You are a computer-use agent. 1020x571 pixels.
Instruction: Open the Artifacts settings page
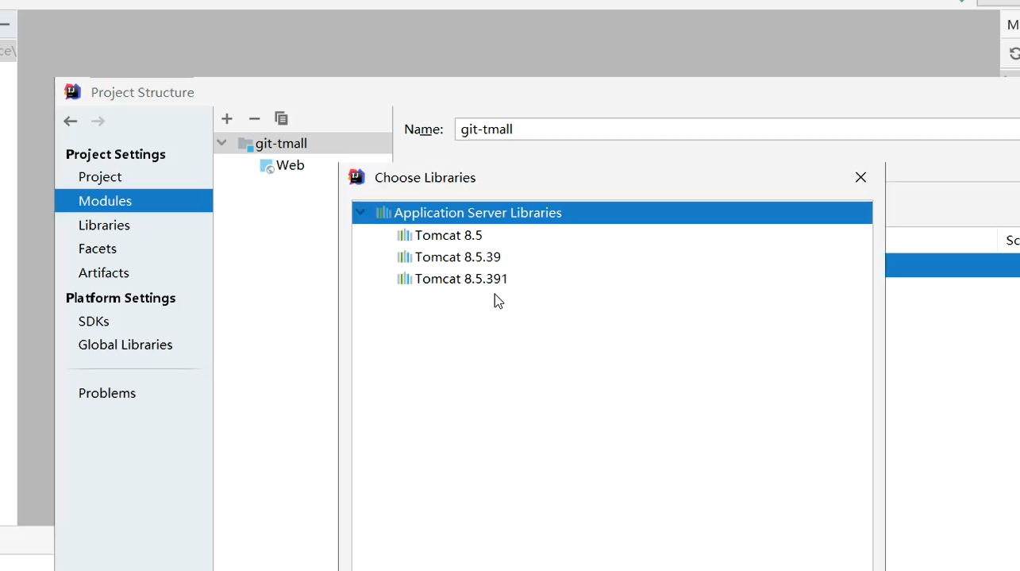click(103, 272)
